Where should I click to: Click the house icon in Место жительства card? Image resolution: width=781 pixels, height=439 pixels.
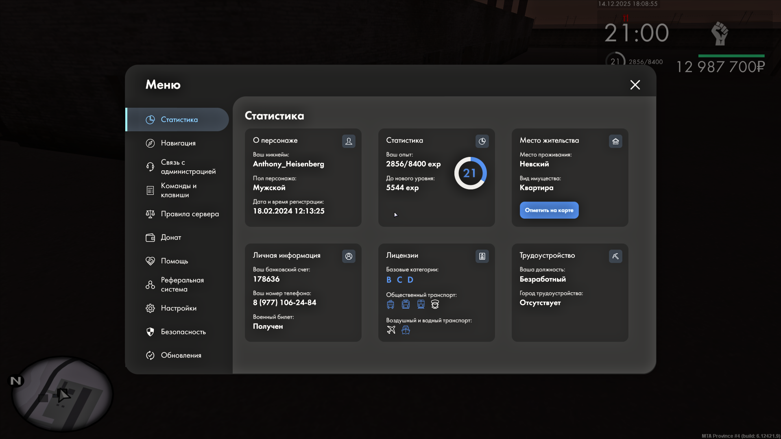[x=615, y=141]
